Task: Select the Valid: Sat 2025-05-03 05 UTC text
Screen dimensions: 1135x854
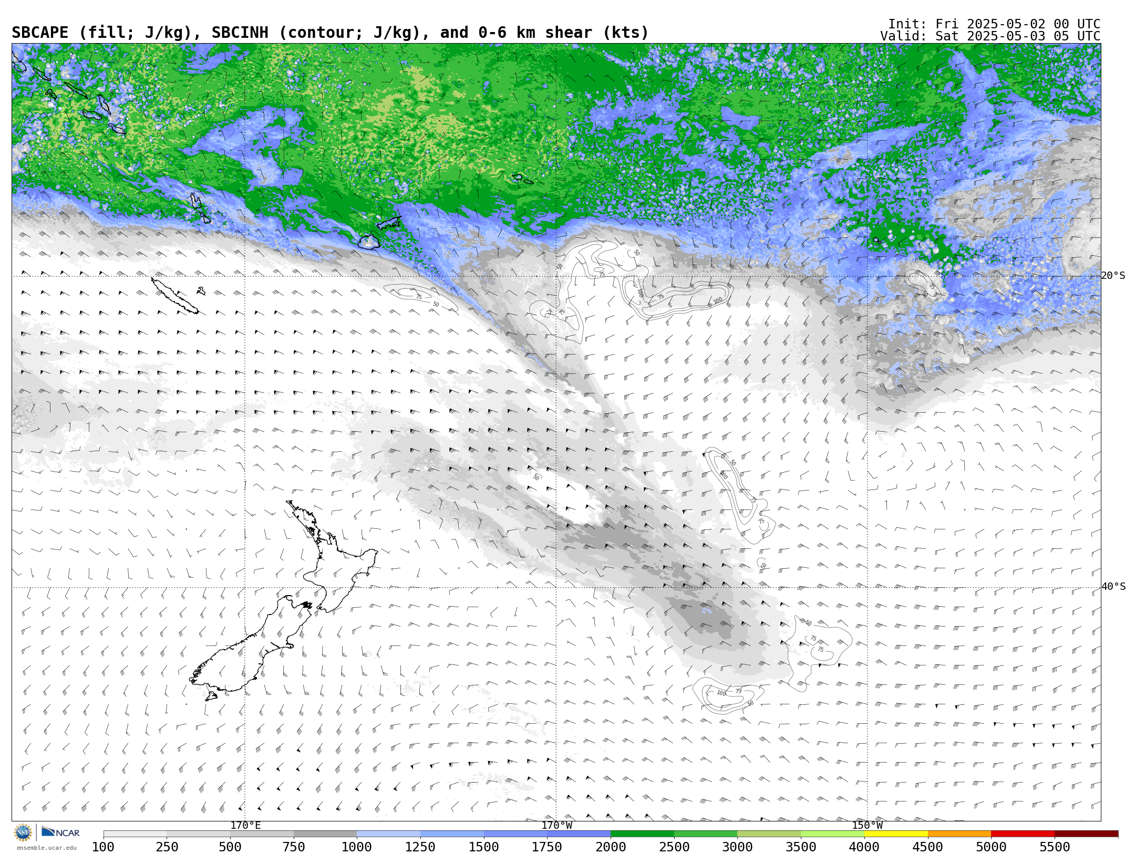Action: tap(990, 36)
